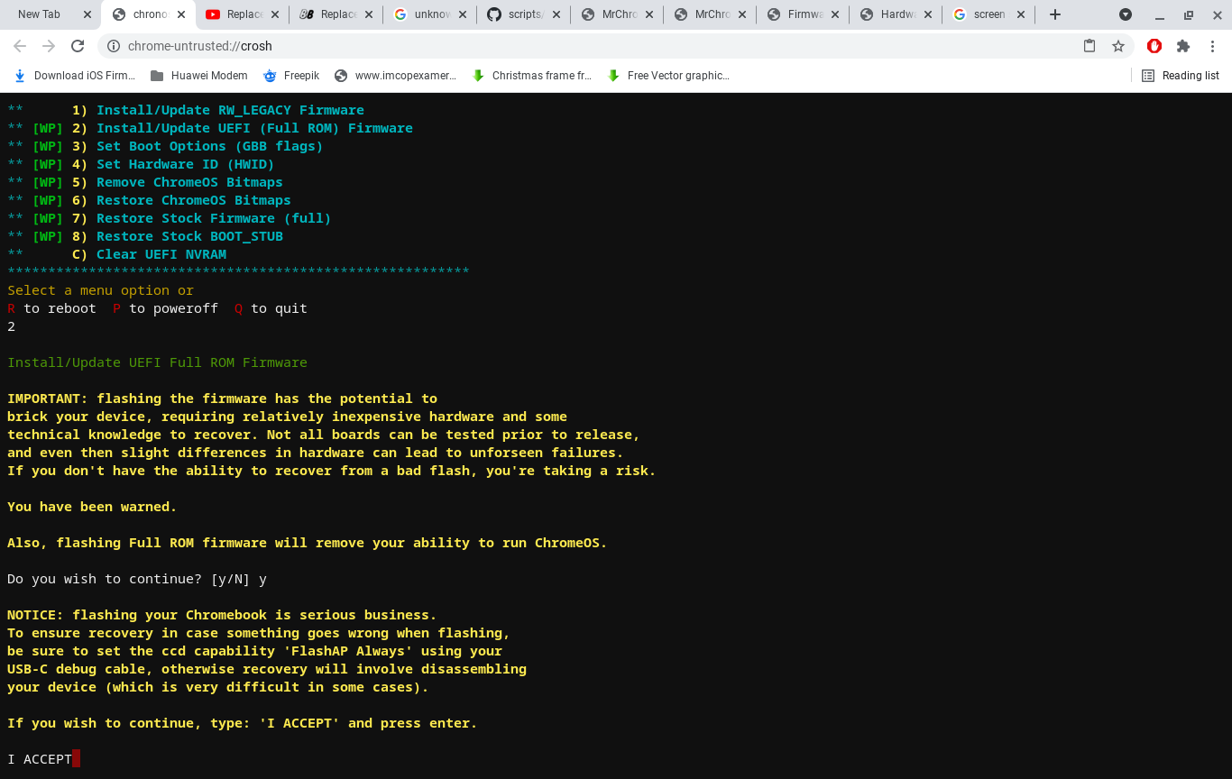Screen dimensions: 1232x779
Task: Open Download iOS Firm bookmark
Action: [74, 76]
